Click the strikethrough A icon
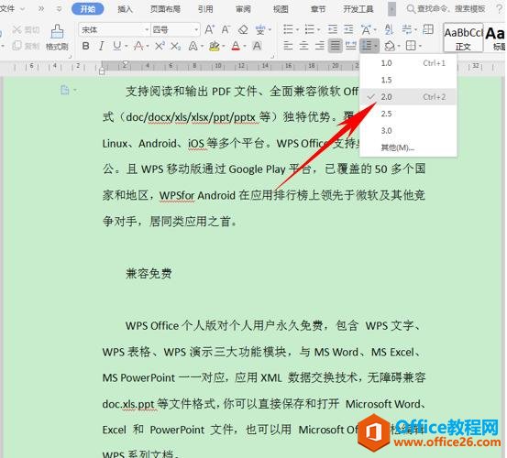Screen dimensions: 507x458 (138, 46)
